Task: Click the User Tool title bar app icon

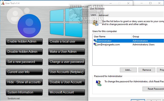Action: pos(3,3)
